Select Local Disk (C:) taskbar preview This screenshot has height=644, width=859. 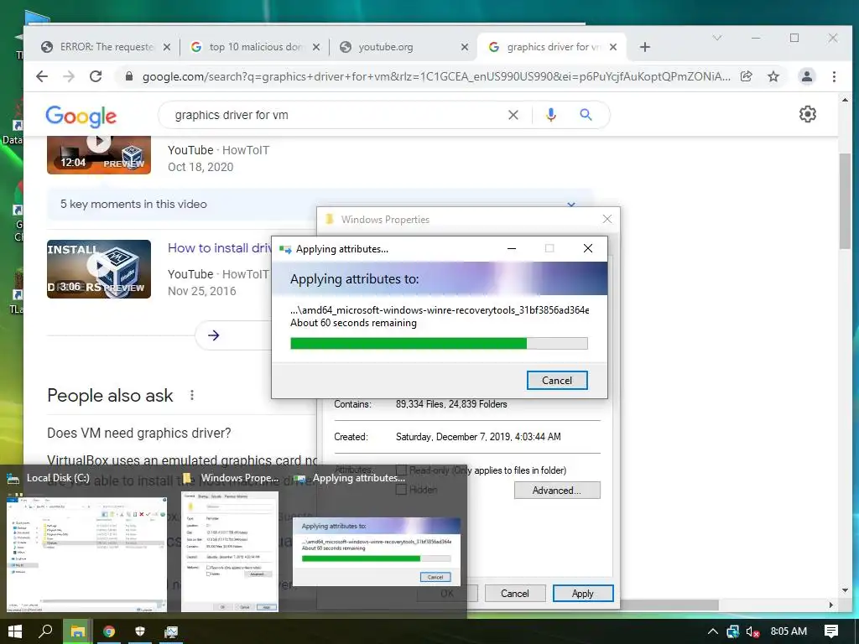click(86, 553)
